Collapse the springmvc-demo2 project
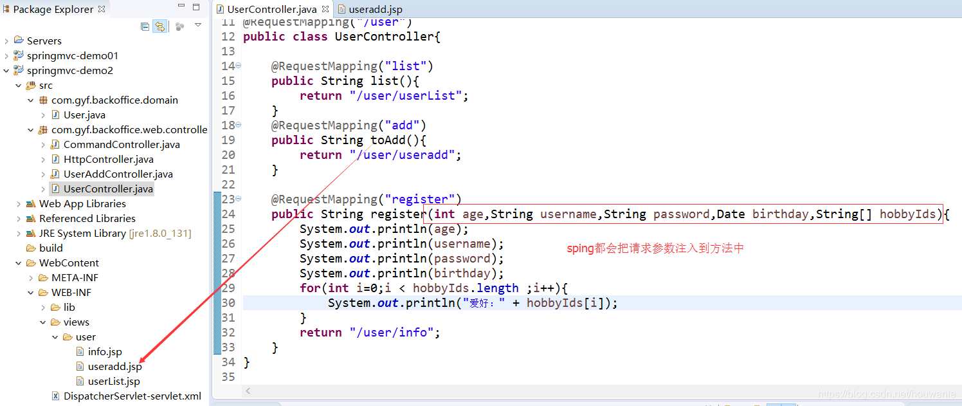This screenshot has height=406, width=962. tap(6, 70)
